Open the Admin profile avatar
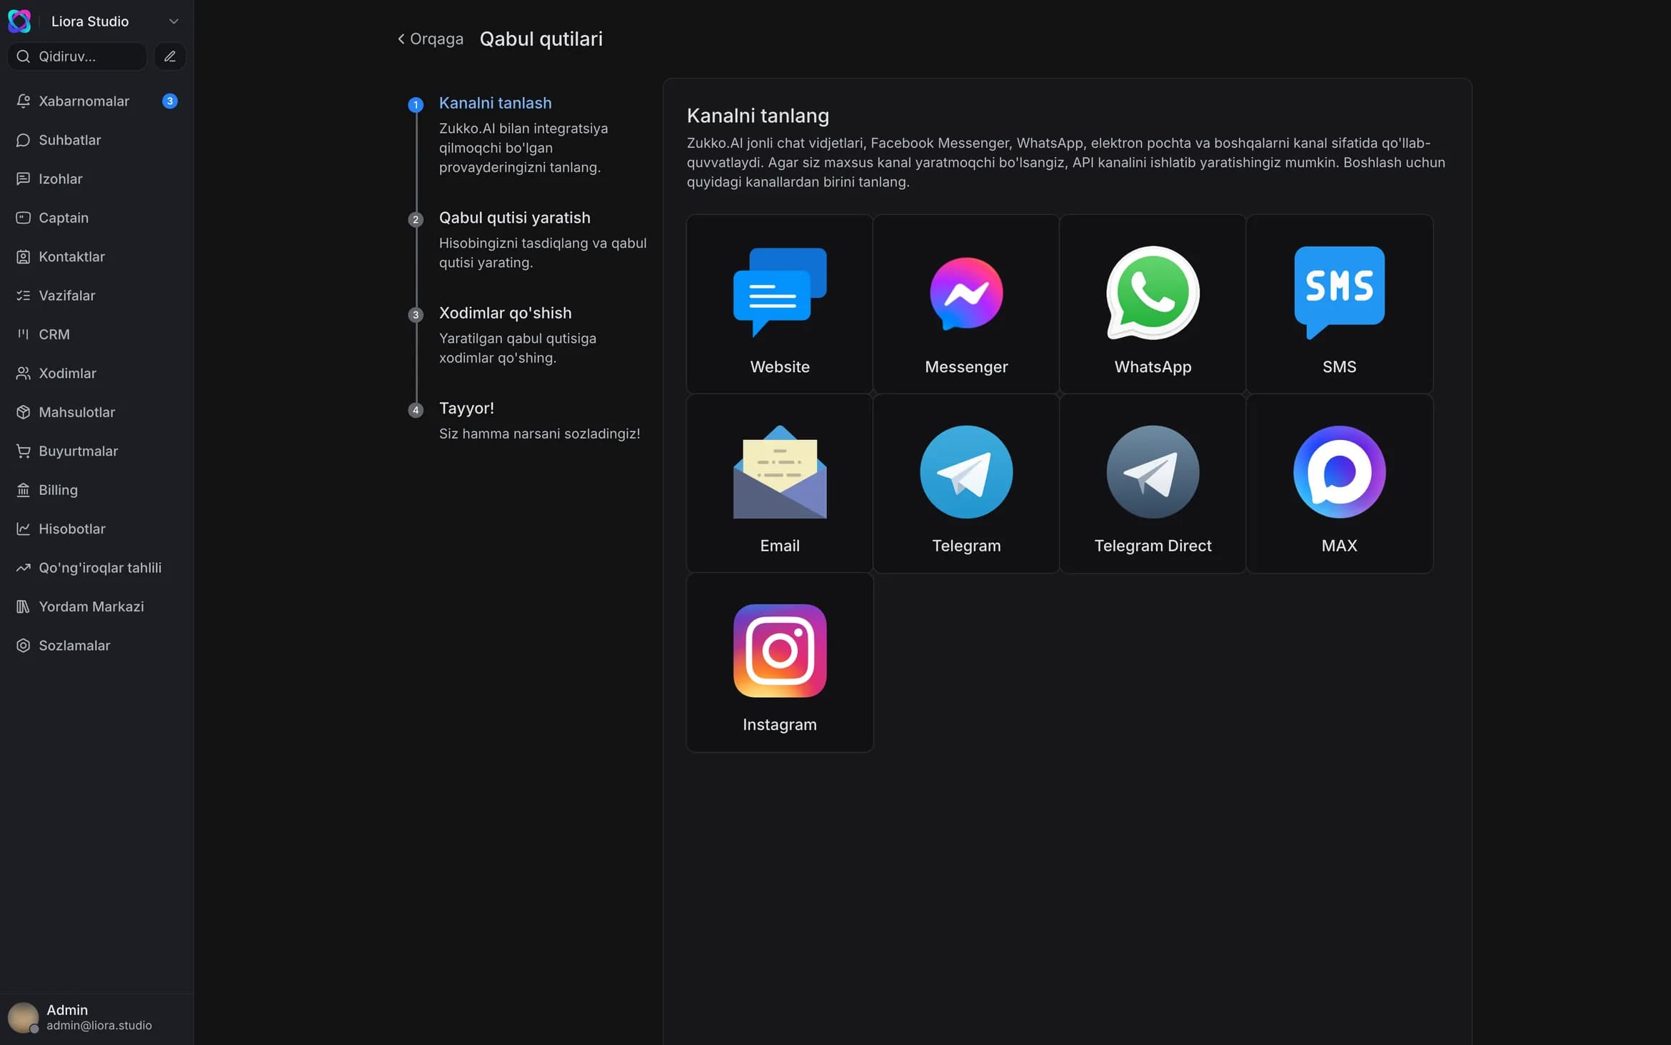 tap(23, 1017)
